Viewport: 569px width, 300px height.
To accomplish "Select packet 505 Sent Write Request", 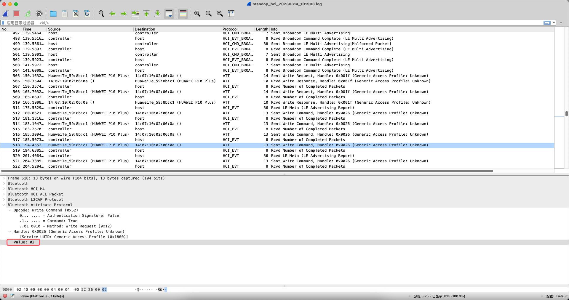I will (277, 76).
